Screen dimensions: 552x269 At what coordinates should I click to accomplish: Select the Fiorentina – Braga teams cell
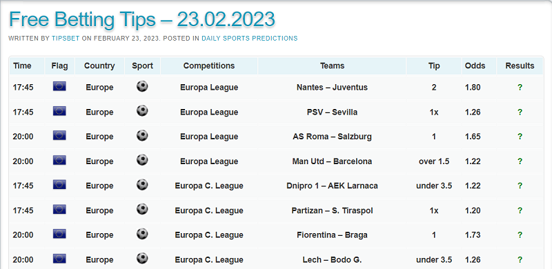(332, 235)
